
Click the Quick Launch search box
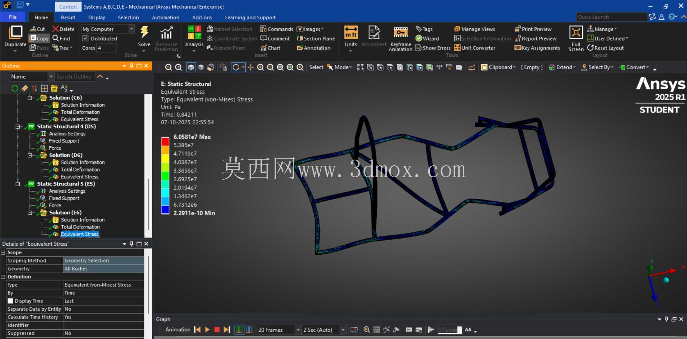click(x=612, y=17)
